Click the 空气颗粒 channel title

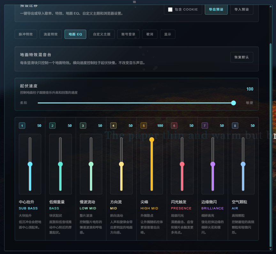tap(240, 202)
